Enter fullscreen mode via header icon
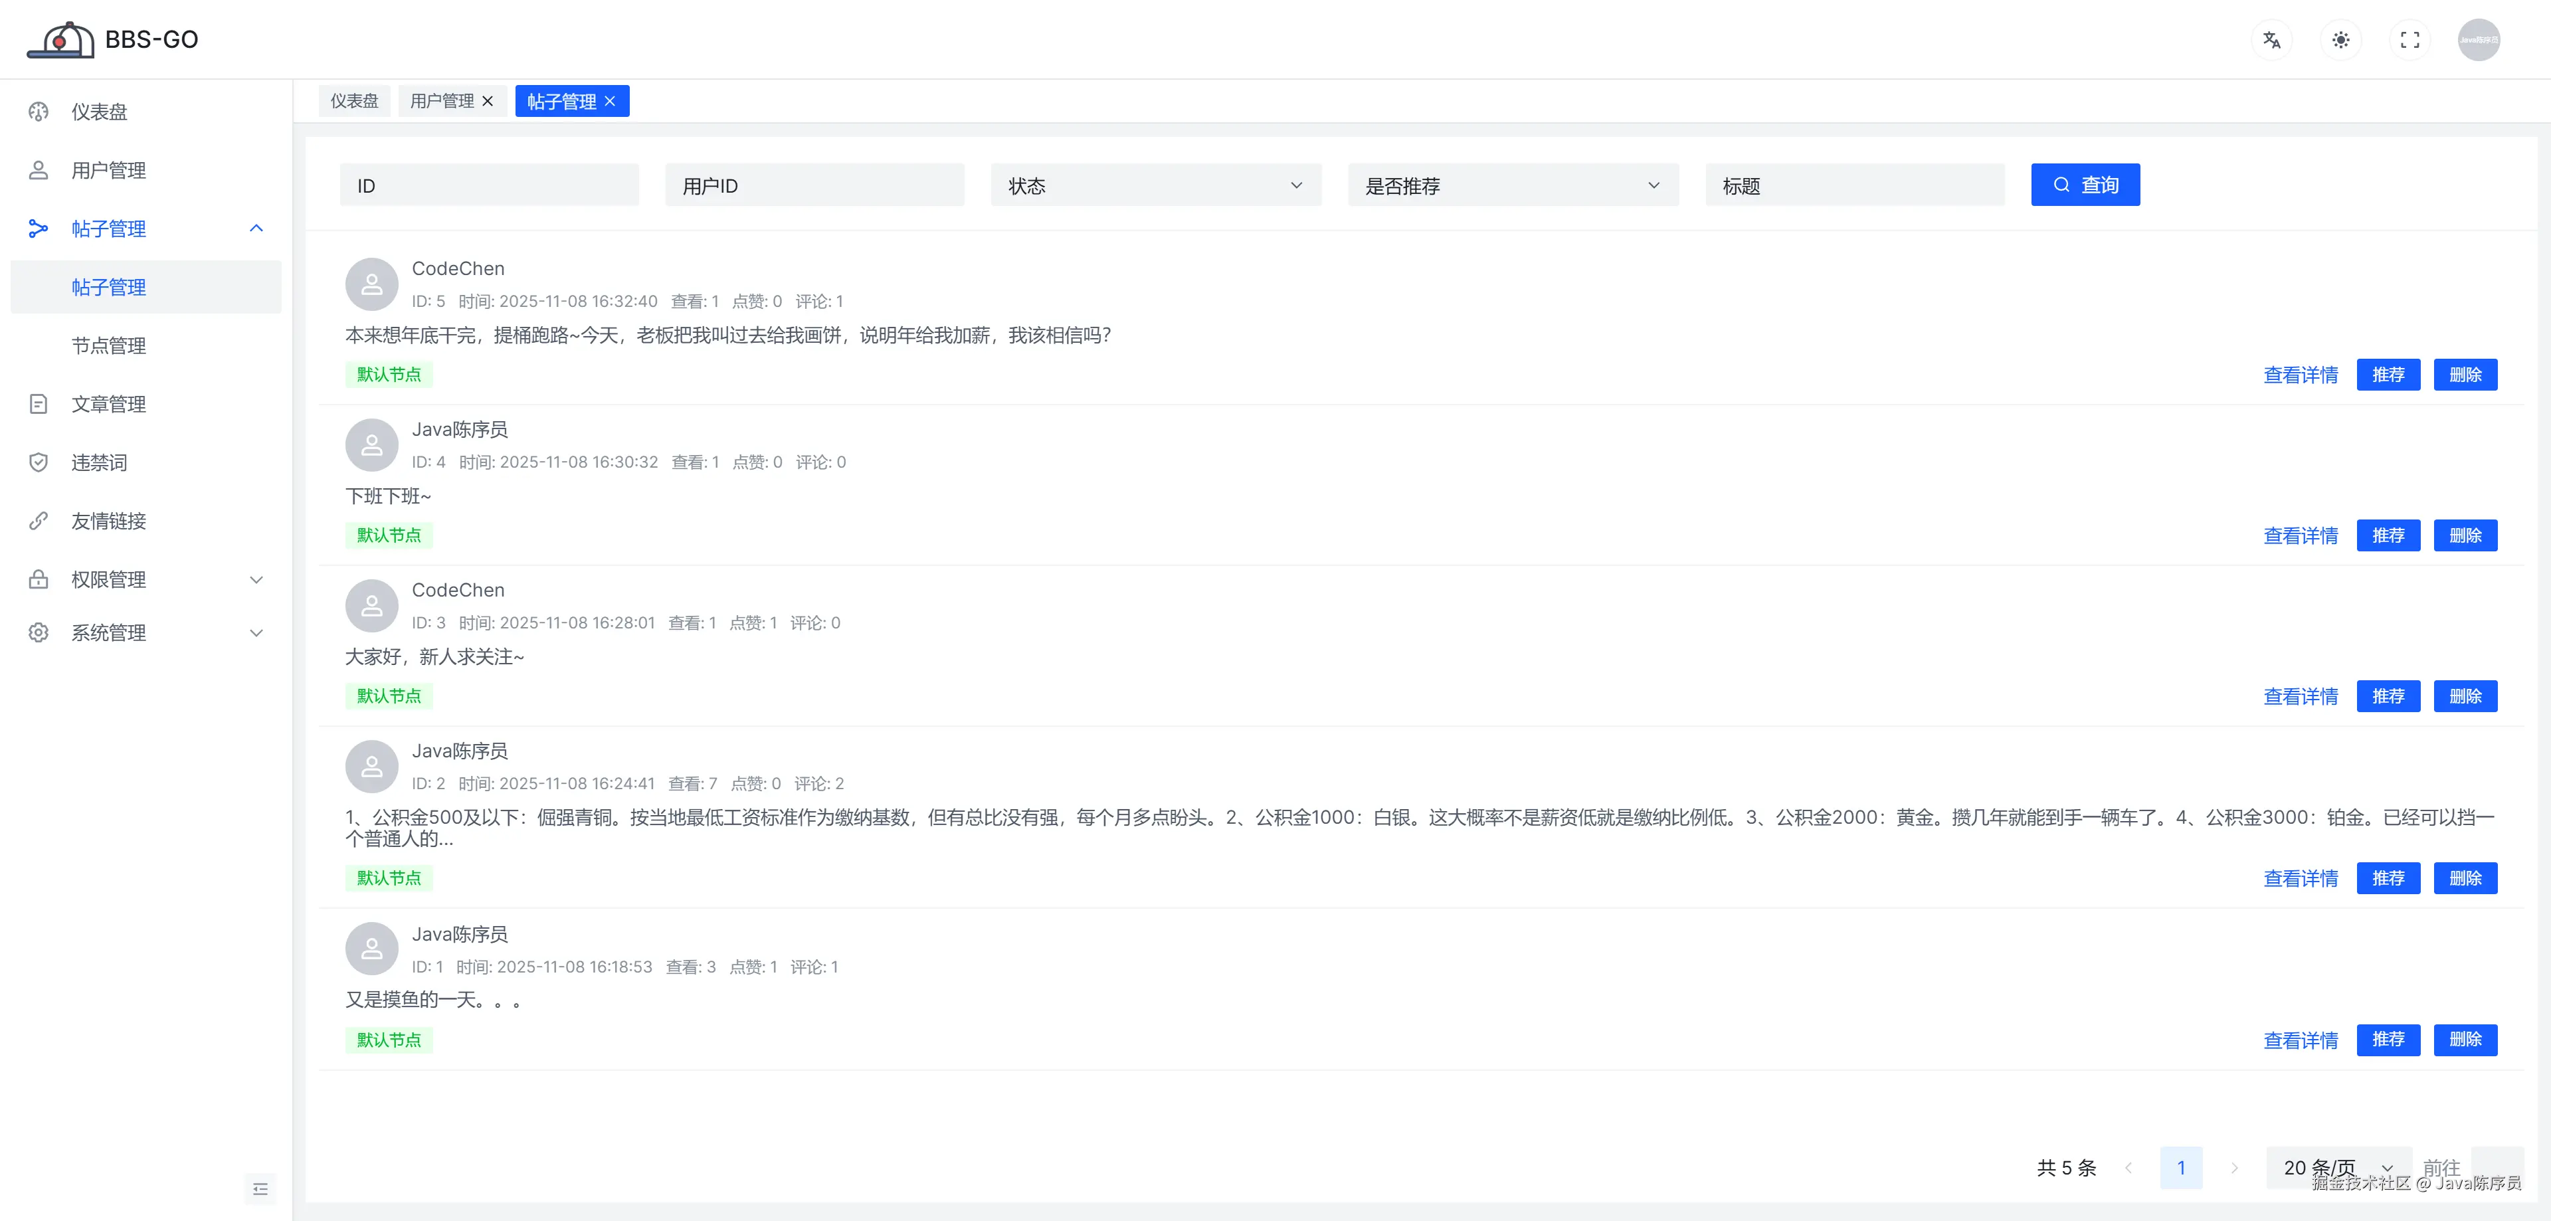Image resolution: width=2551 pixels, height=1221 pixels. click(x=2409, y=41)
